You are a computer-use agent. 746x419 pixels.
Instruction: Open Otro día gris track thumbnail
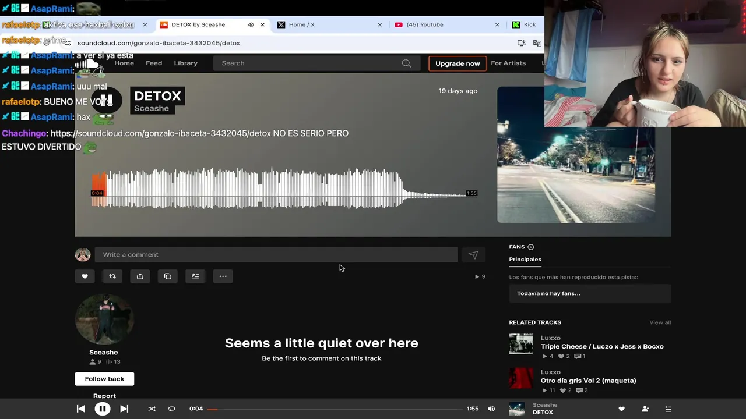[520, 378]
